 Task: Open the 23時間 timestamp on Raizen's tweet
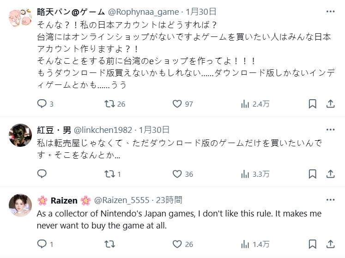(x=170, y=200)
